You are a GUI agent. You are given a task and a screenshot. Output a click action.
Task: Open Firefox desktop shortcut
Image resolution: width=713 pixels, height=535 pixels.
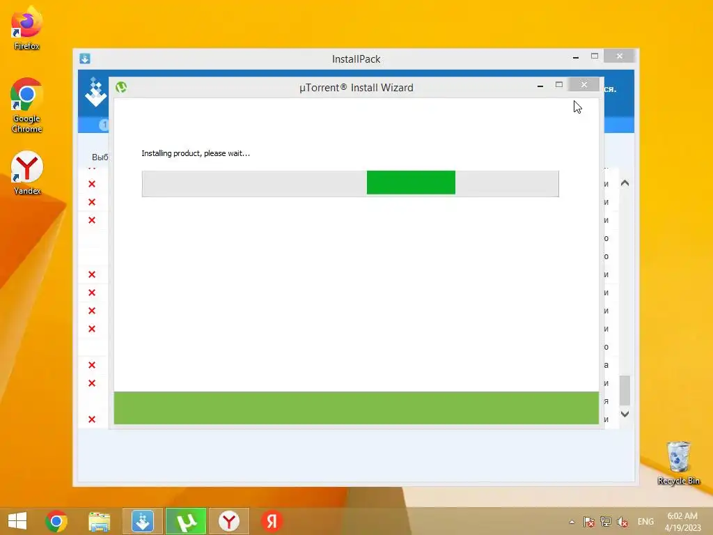pos(26,28)
